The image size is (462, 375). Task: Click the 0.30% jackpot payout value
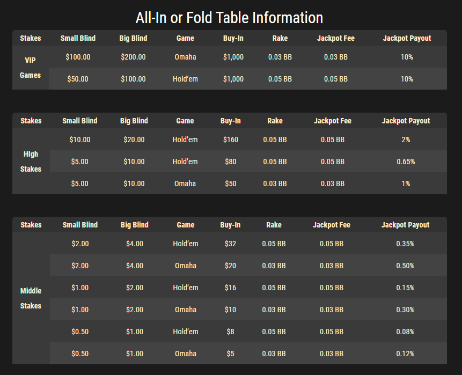(x=406, y=310)
